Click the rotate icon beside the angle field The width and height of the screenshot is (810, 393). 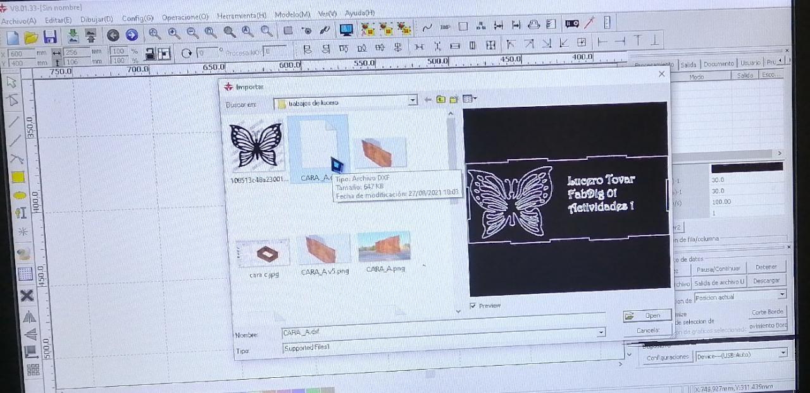186,53
